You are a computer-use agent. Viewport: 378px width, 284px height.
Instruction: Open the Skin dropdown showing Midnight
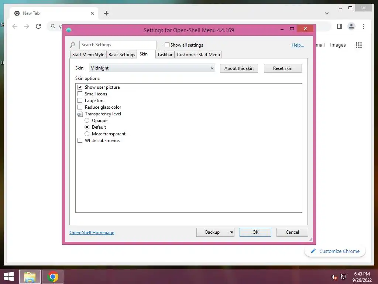point(152,68)
